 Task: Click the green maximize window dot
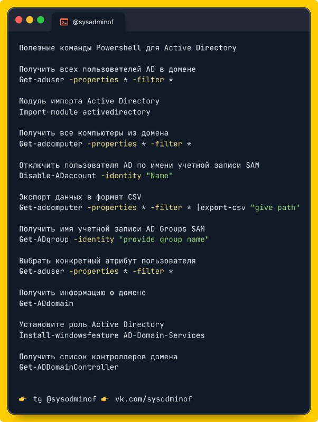click(x=41, y=20)
